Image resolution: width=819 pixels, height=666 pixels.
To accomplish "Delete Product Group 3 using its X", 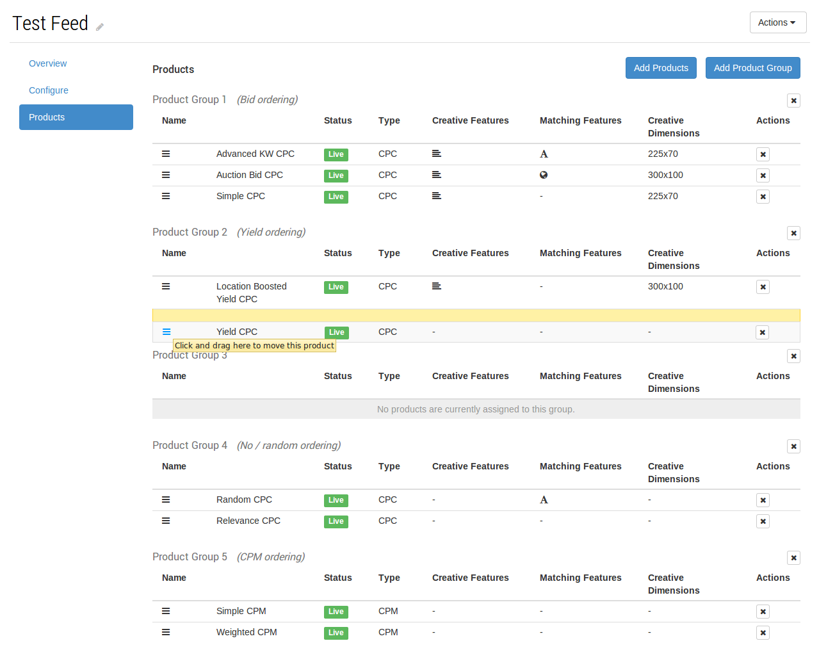I will [793, 356].
